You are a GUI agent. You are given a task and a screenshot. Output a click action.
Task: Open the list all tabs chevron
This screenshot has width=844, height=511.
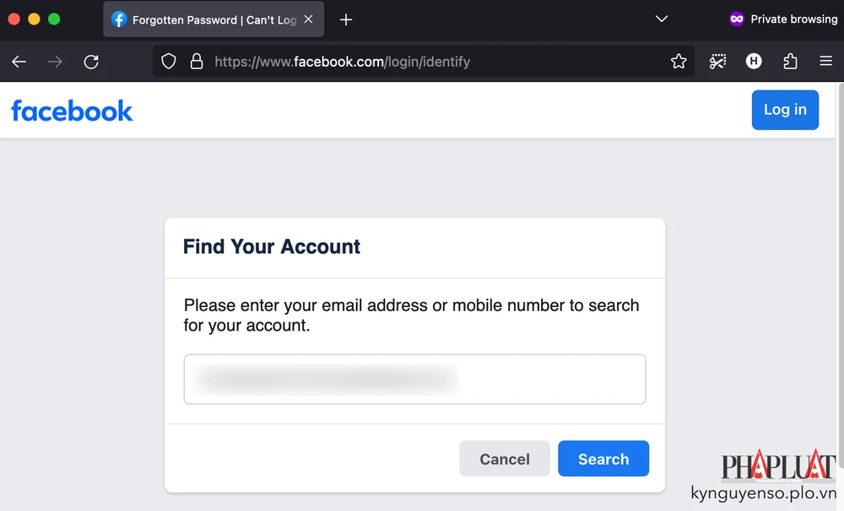[662, 19]
